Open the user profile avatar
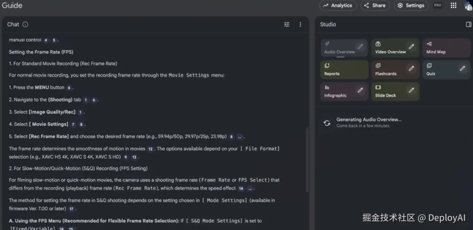The height and width of the screenshot is (230, 473). (x=469, y=6)
